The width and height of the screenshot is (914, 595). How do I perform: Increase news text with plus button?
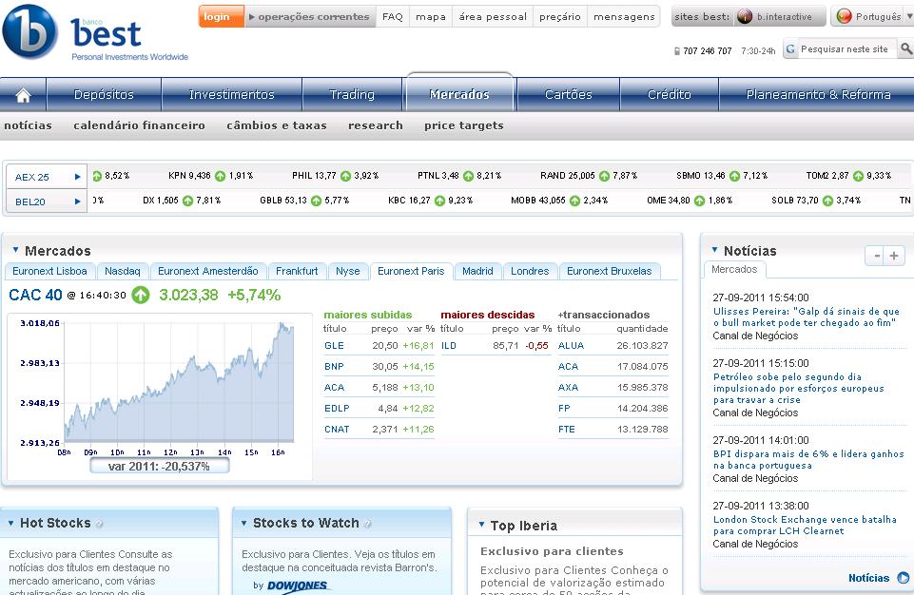[894, 256]
